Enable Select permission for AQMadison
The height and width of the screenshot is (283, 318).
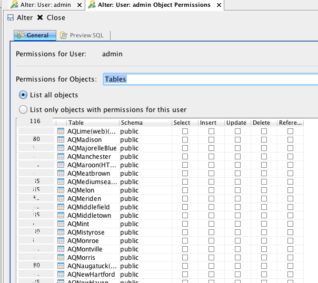(x=185, y=140)
